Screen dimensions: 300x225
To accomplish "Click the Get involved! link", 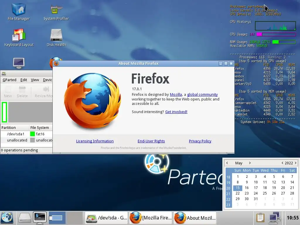I will (176, 112).
